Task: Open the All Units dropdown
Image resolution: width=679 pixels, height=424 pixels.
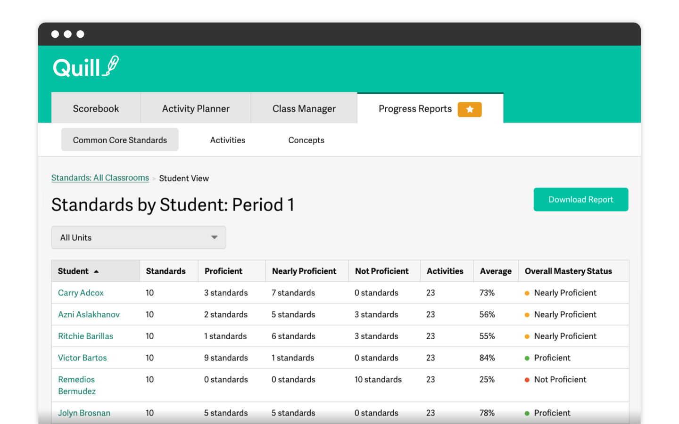Action: click(x=139, y=237)
